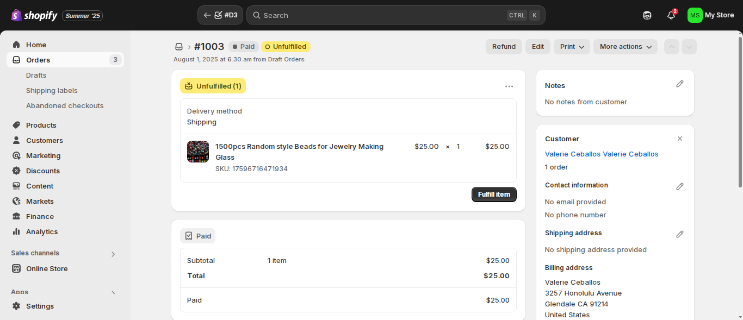This screenshot has height=320, width=743.
Task: Click the Sidekick assistant icon in the top bar
Action: coord(647,15)
